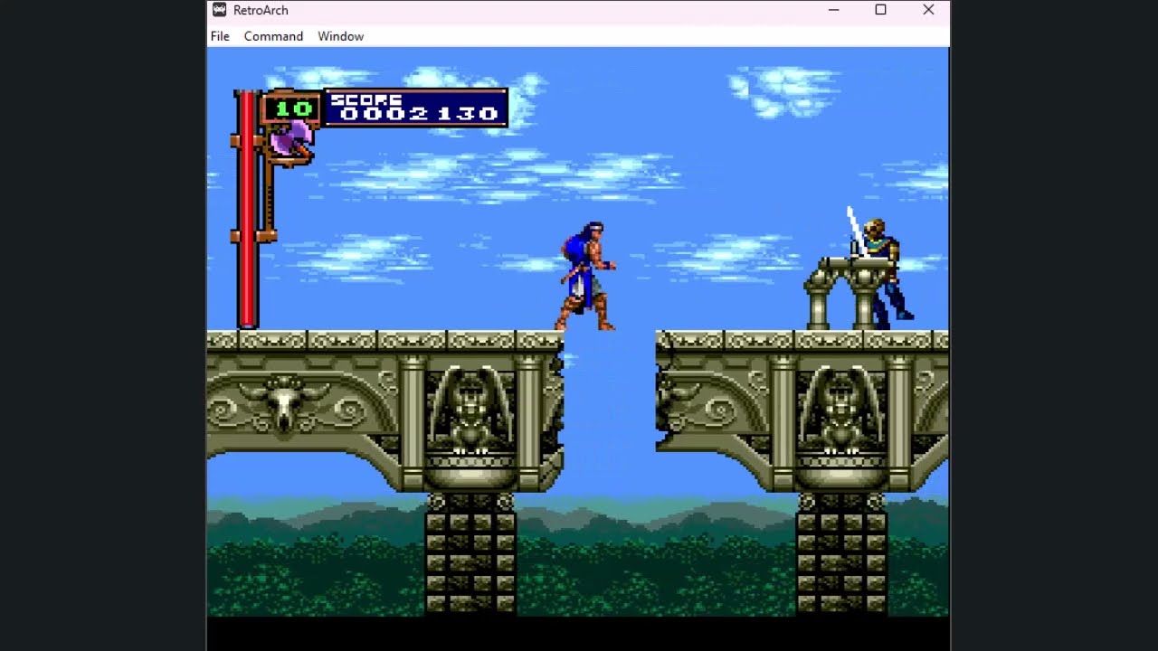The image size is (1158, 651).
Task: Click the SCORE 0002130 display
Action: click(415, 108)
